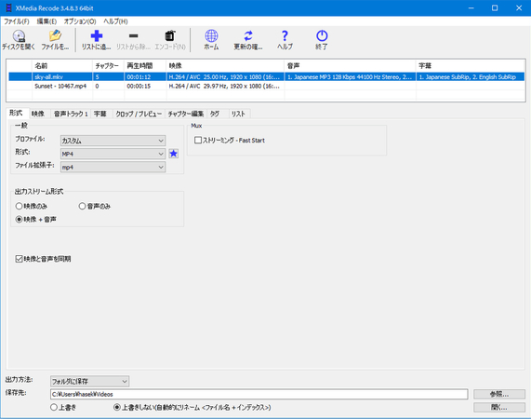Select the Sunset - 10467.mp4 file row
This screenshot has width=531, height=419.
click(x=267, y=86)
